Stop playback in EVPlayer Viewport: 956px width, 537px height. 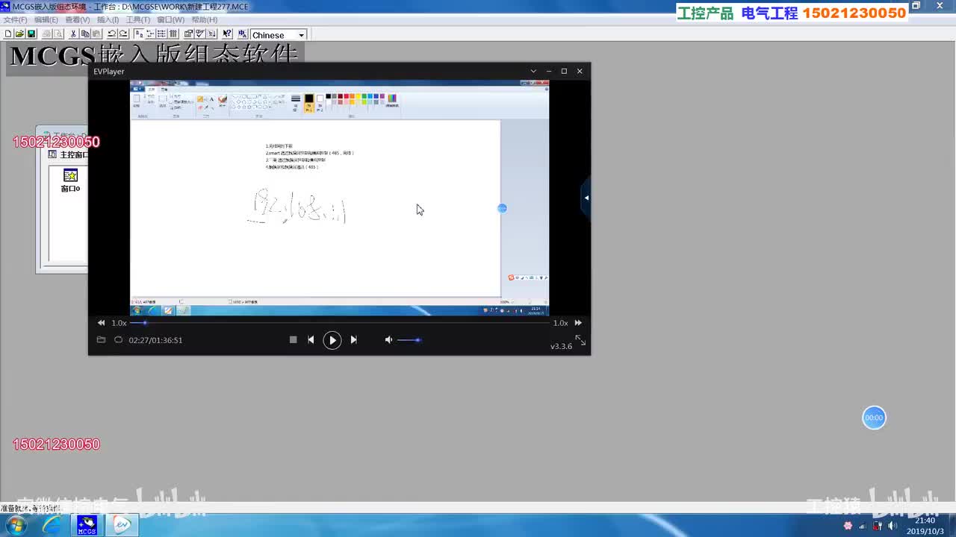pos(293,340)
